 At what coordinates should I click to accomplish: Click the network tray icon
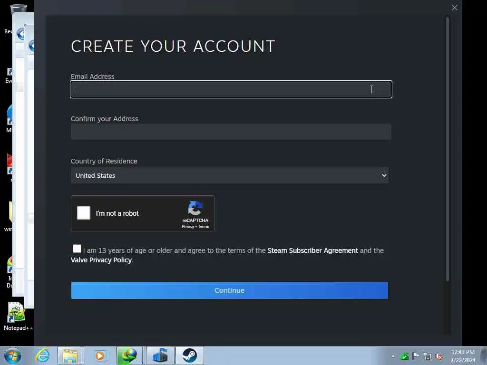[428, 356]
